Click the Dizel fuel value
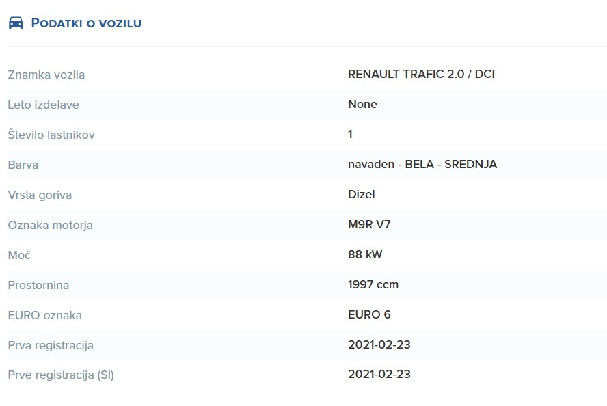 pos(361,194)
